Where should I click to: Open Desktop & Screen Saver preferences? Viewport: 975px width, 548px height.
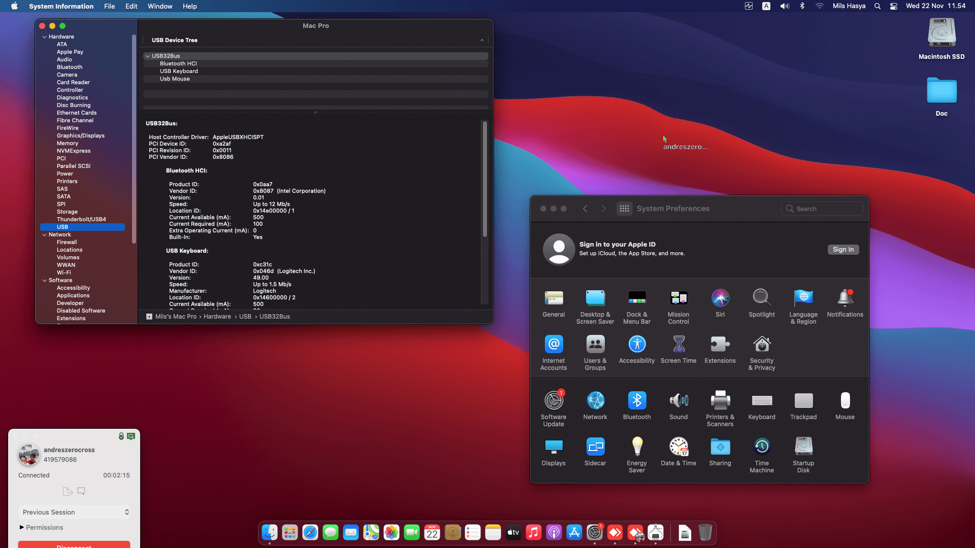[595, 307]
